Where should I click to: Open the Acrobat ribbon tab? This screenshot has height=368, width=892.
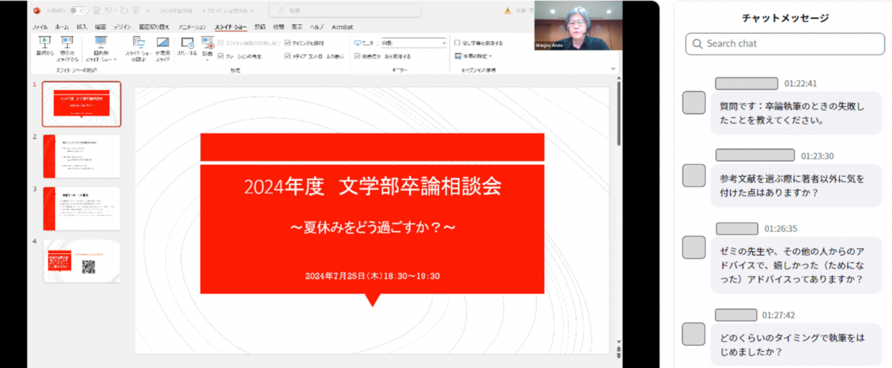(341, 26)
